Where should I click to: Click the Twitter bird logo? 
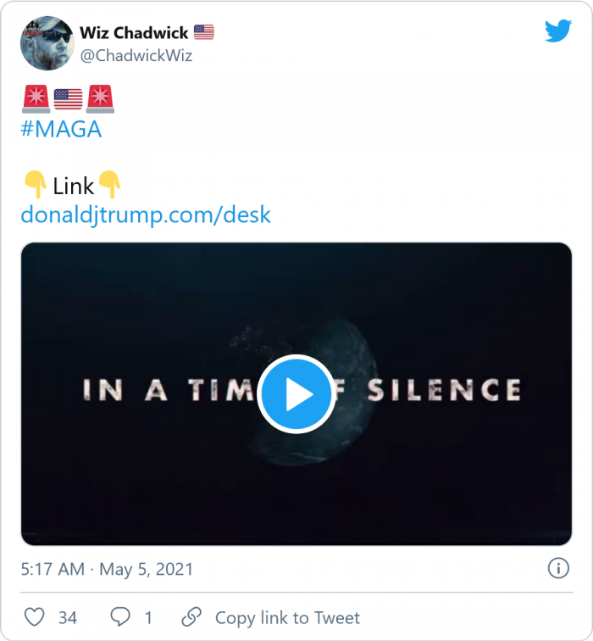pos(558,31)
